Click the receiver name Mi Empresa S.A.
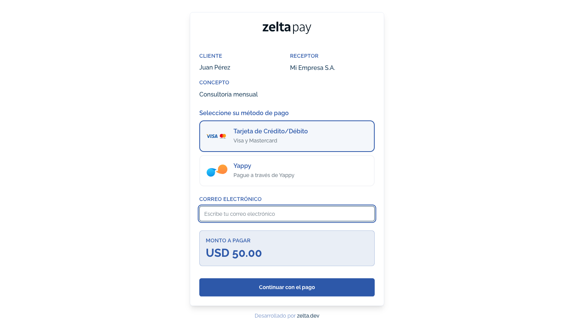 pyautogui.click(x=312, y=68)
